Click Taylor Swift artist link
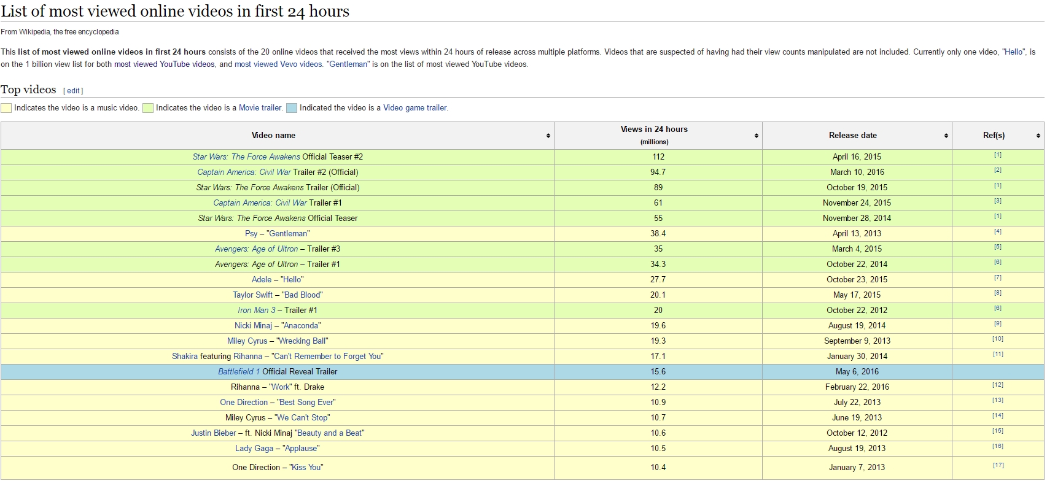 pos(252,295)
